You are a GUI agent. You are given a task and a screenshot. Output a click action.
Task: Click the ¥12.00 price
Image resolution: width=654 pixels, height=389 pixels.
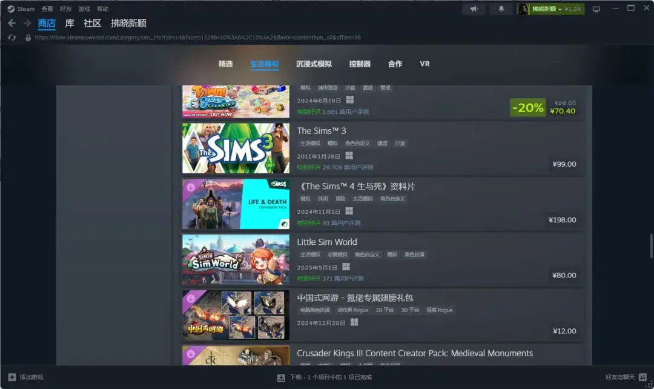[x=564, y=331]
